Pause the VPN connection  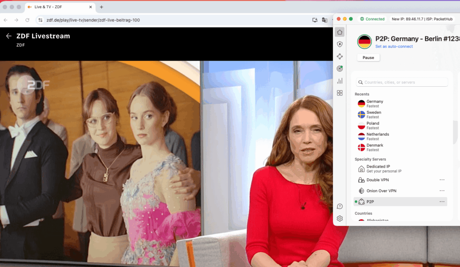tap(368, 58)
